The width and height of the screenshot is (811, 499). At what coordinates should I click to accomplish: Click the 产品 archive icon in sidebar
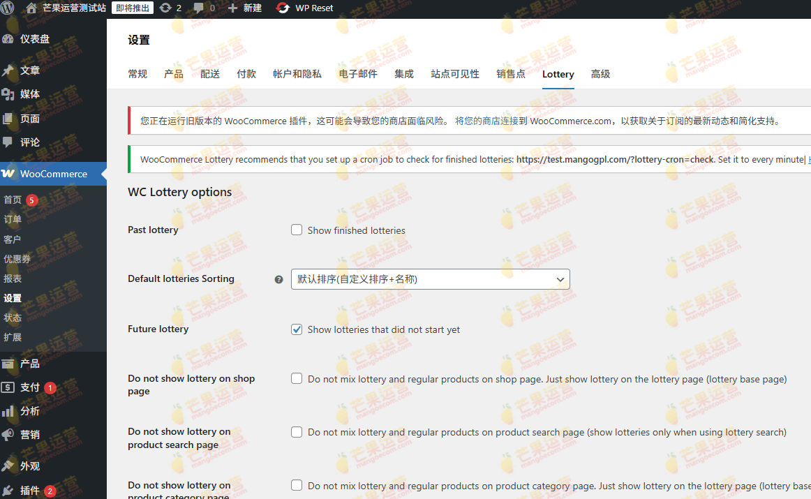point(8,364)
